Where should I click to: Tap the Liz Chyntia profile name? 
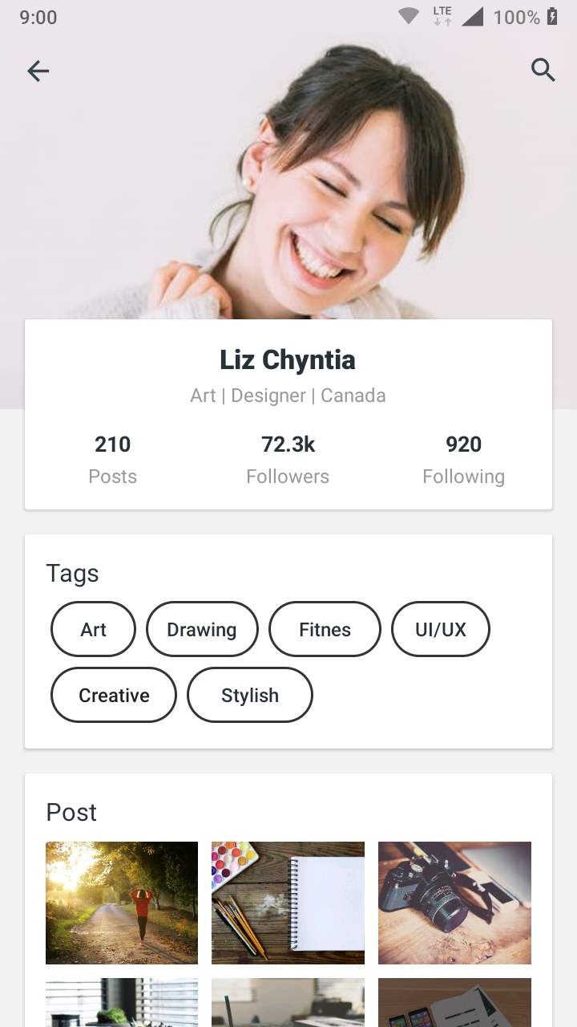coord(288,359)
